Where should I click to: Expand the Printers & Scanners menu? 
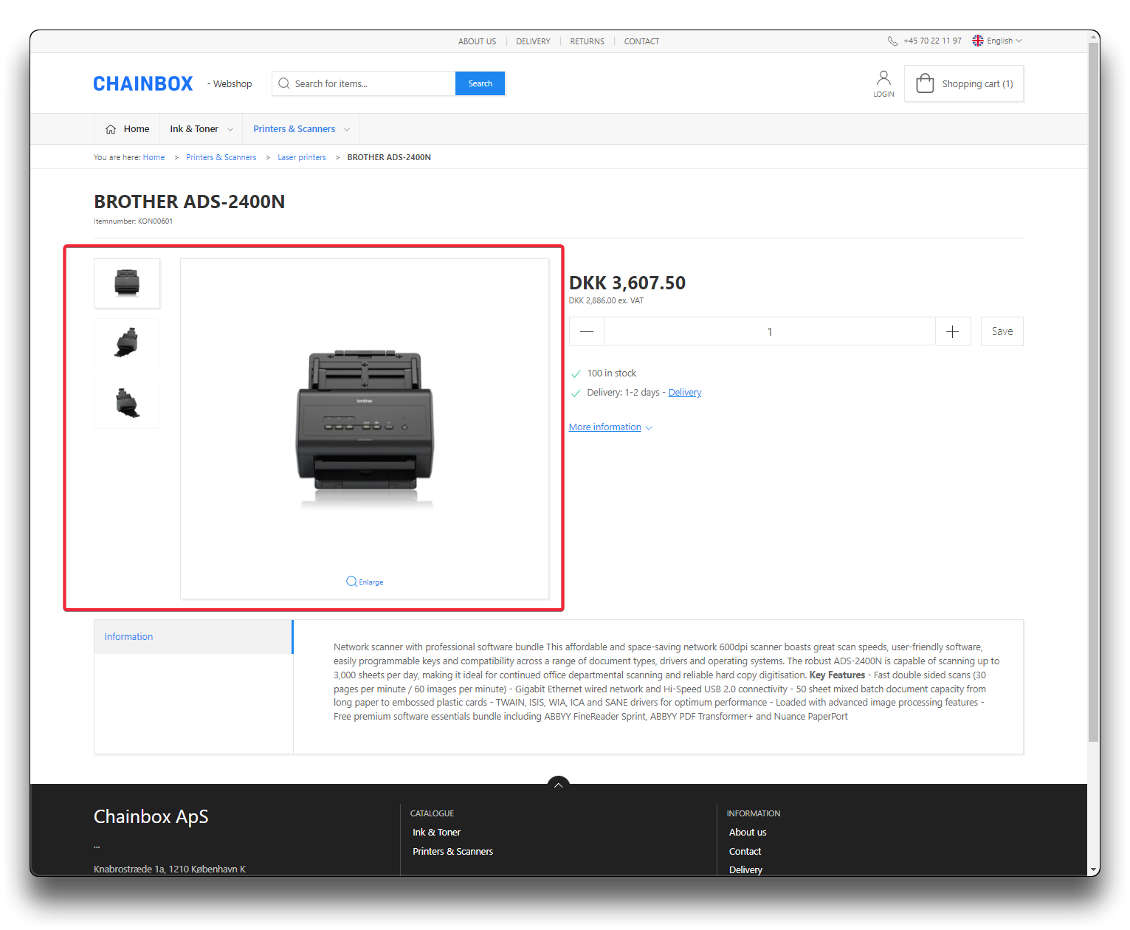(301, 129)
